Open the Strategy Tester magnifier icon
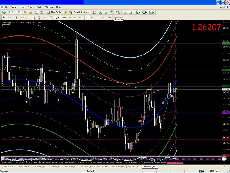230x173 pixels. tap(42, 12)
